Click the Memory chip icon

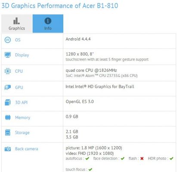[x=8, y=117]
